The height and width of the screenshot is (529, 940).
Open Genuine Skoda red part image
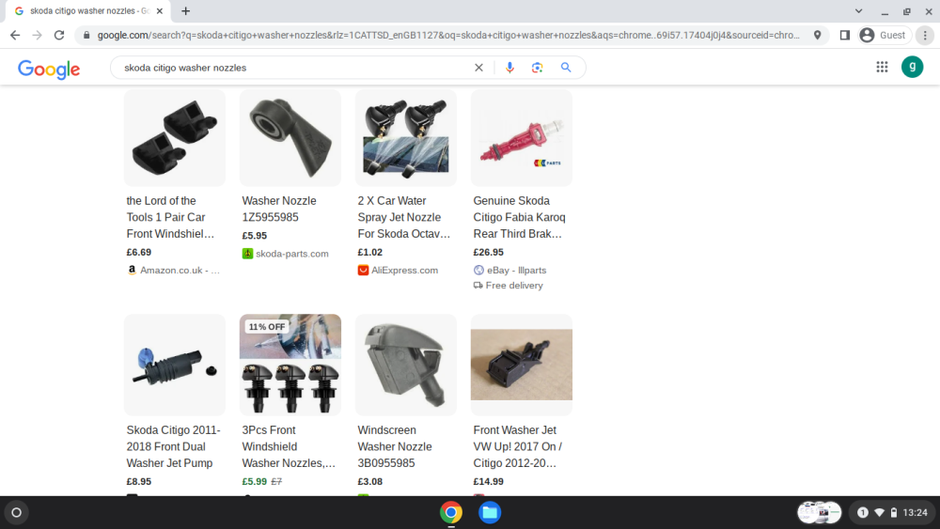tap(522, 138)
